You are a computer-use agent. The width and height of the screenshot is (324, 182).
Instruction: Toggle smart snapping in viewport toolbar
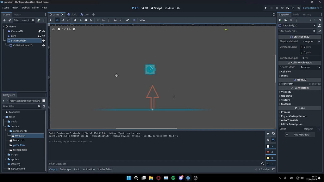pyautogui.click(x=98, y=20)
